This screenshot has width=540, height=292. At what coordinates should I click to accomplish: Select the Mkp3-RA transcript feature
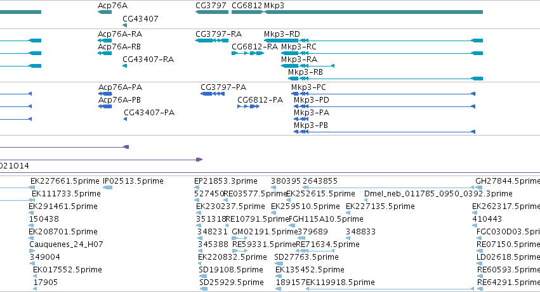click(x=308, y=66)
